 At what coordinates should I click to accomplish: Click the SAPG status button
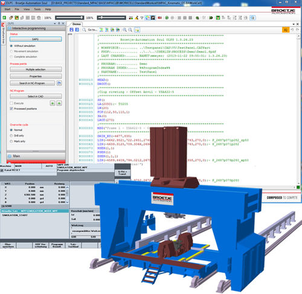point(36,39)
